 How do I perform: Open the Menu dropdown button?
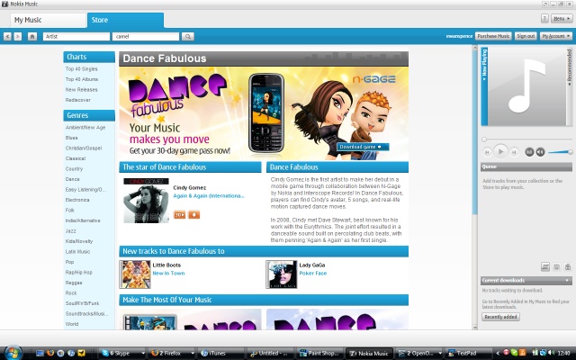[x=562, y=18]
